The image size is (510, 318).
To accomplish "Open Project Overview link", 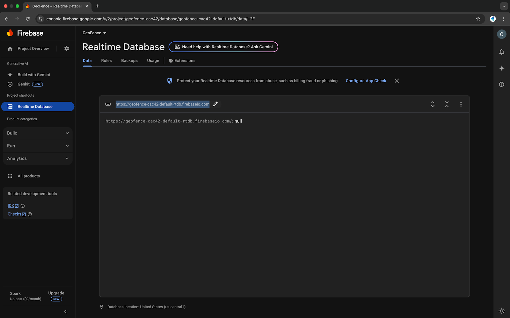I will point(33,49).
